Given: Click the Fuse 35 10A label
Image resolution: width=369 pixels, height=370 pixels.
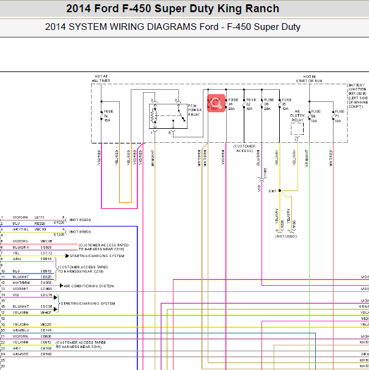Looking at the screenshot, I should [287, 104].
